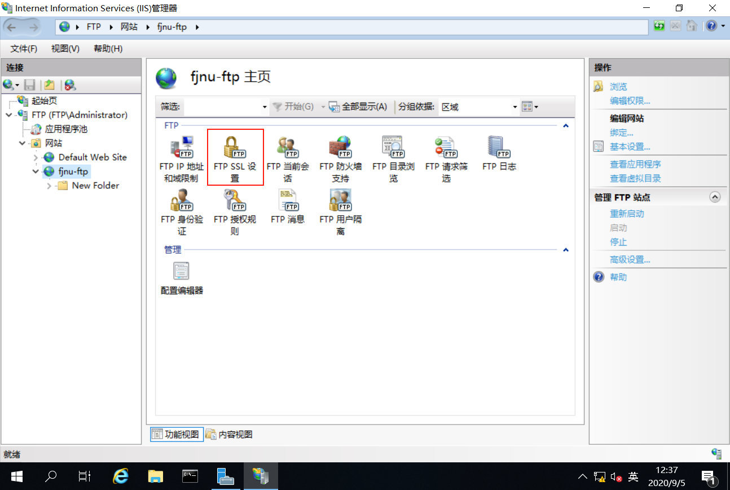Open File Explorer from the taskbar
This screenshot has height=490, width=730.
(x=155, y=476)
